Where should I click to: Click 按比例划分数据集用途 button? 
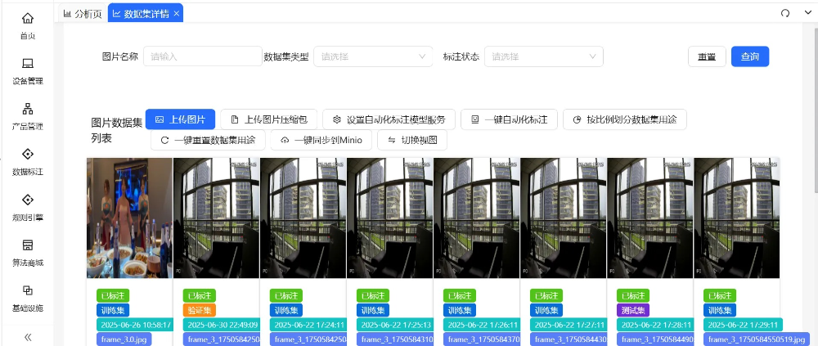pos(625,119)
